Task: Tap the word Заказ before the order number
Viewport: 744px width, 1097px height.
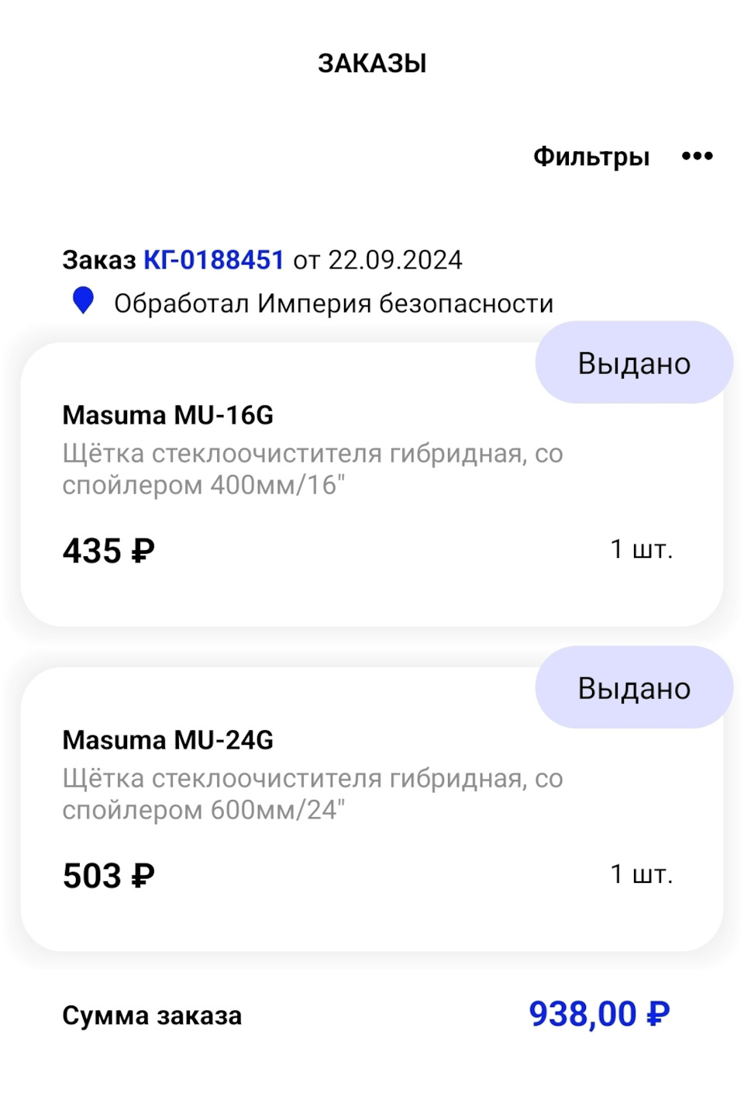Action: tap(99, 260)
